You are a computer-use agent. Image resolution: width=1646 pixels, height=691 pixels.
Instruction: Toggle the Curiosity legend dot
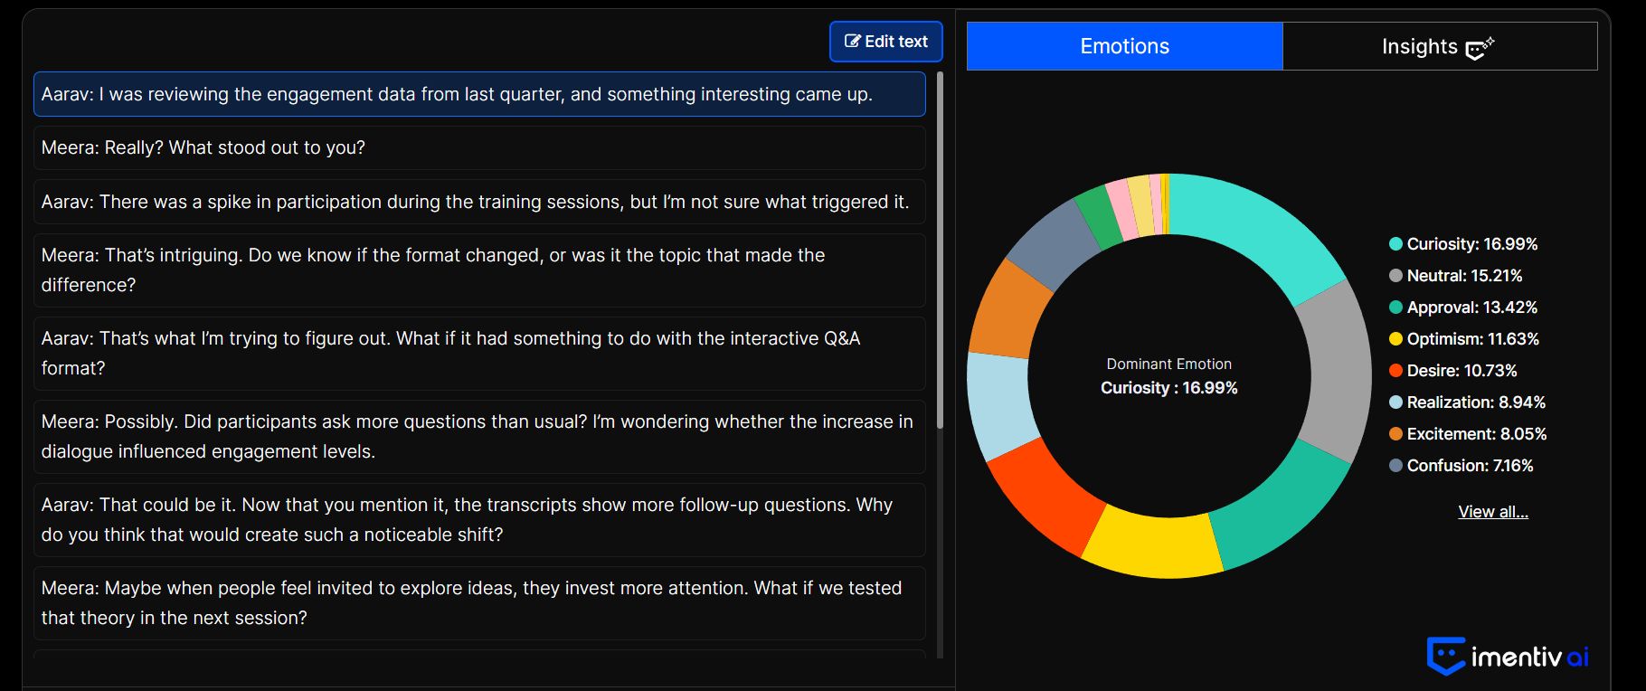[1395, 243]
